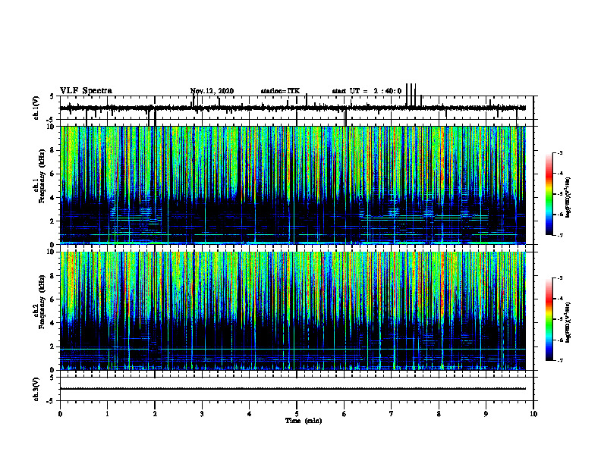
Task: Click the time axis tick label '8'
Action: 439,414
